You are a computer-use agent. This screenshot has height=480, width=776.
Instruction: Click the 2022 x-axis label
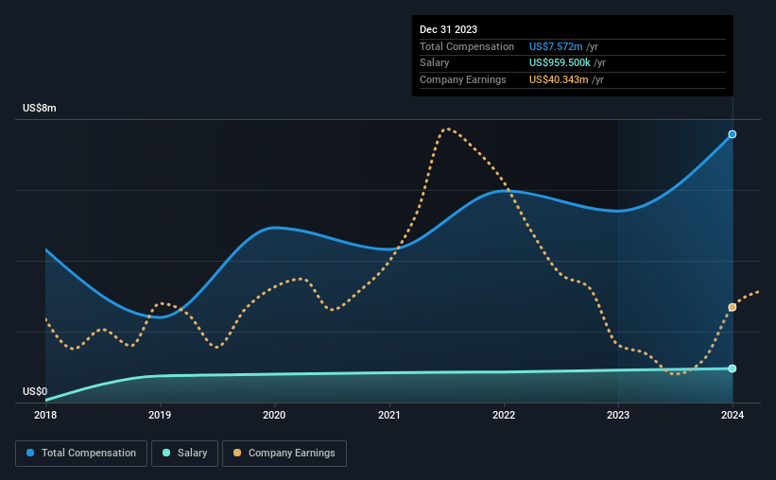tap(504, 415)
